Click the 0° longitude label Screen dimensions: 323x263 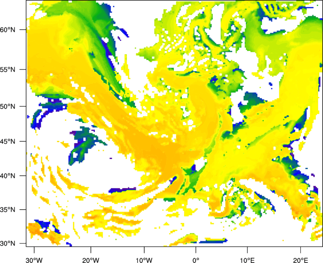196,260
